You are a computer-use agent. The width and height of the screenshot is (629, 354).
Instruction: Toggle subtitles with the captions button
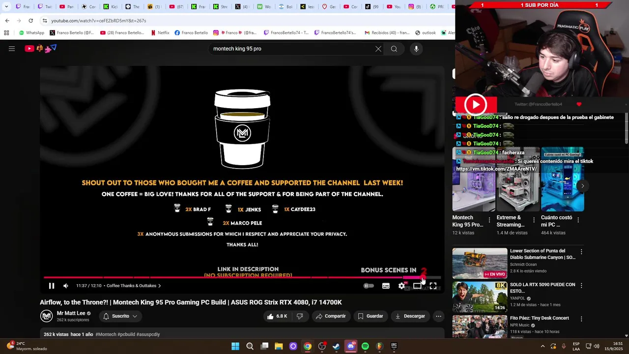[386, 286]
